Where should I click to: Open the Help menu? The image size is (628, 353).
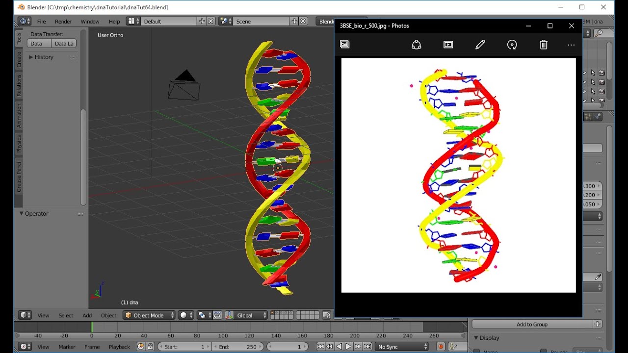[x=114, y=22]
